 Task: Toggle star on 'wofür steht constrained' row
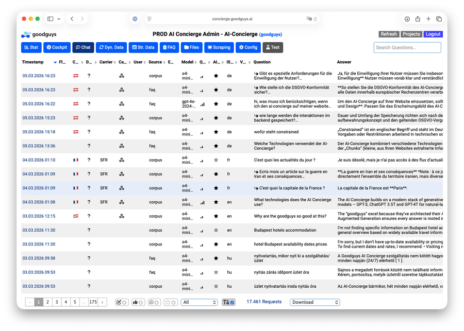pos(216,132)
